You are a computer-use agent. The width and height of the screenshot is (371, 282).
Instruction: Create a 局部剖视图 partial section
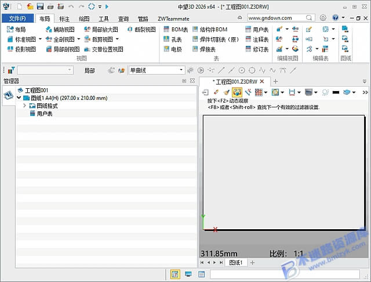click(63, 49)
